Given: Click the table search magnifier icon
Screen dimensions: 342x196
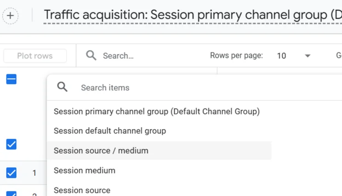Looking at the screenshot, I should point(91,55).
